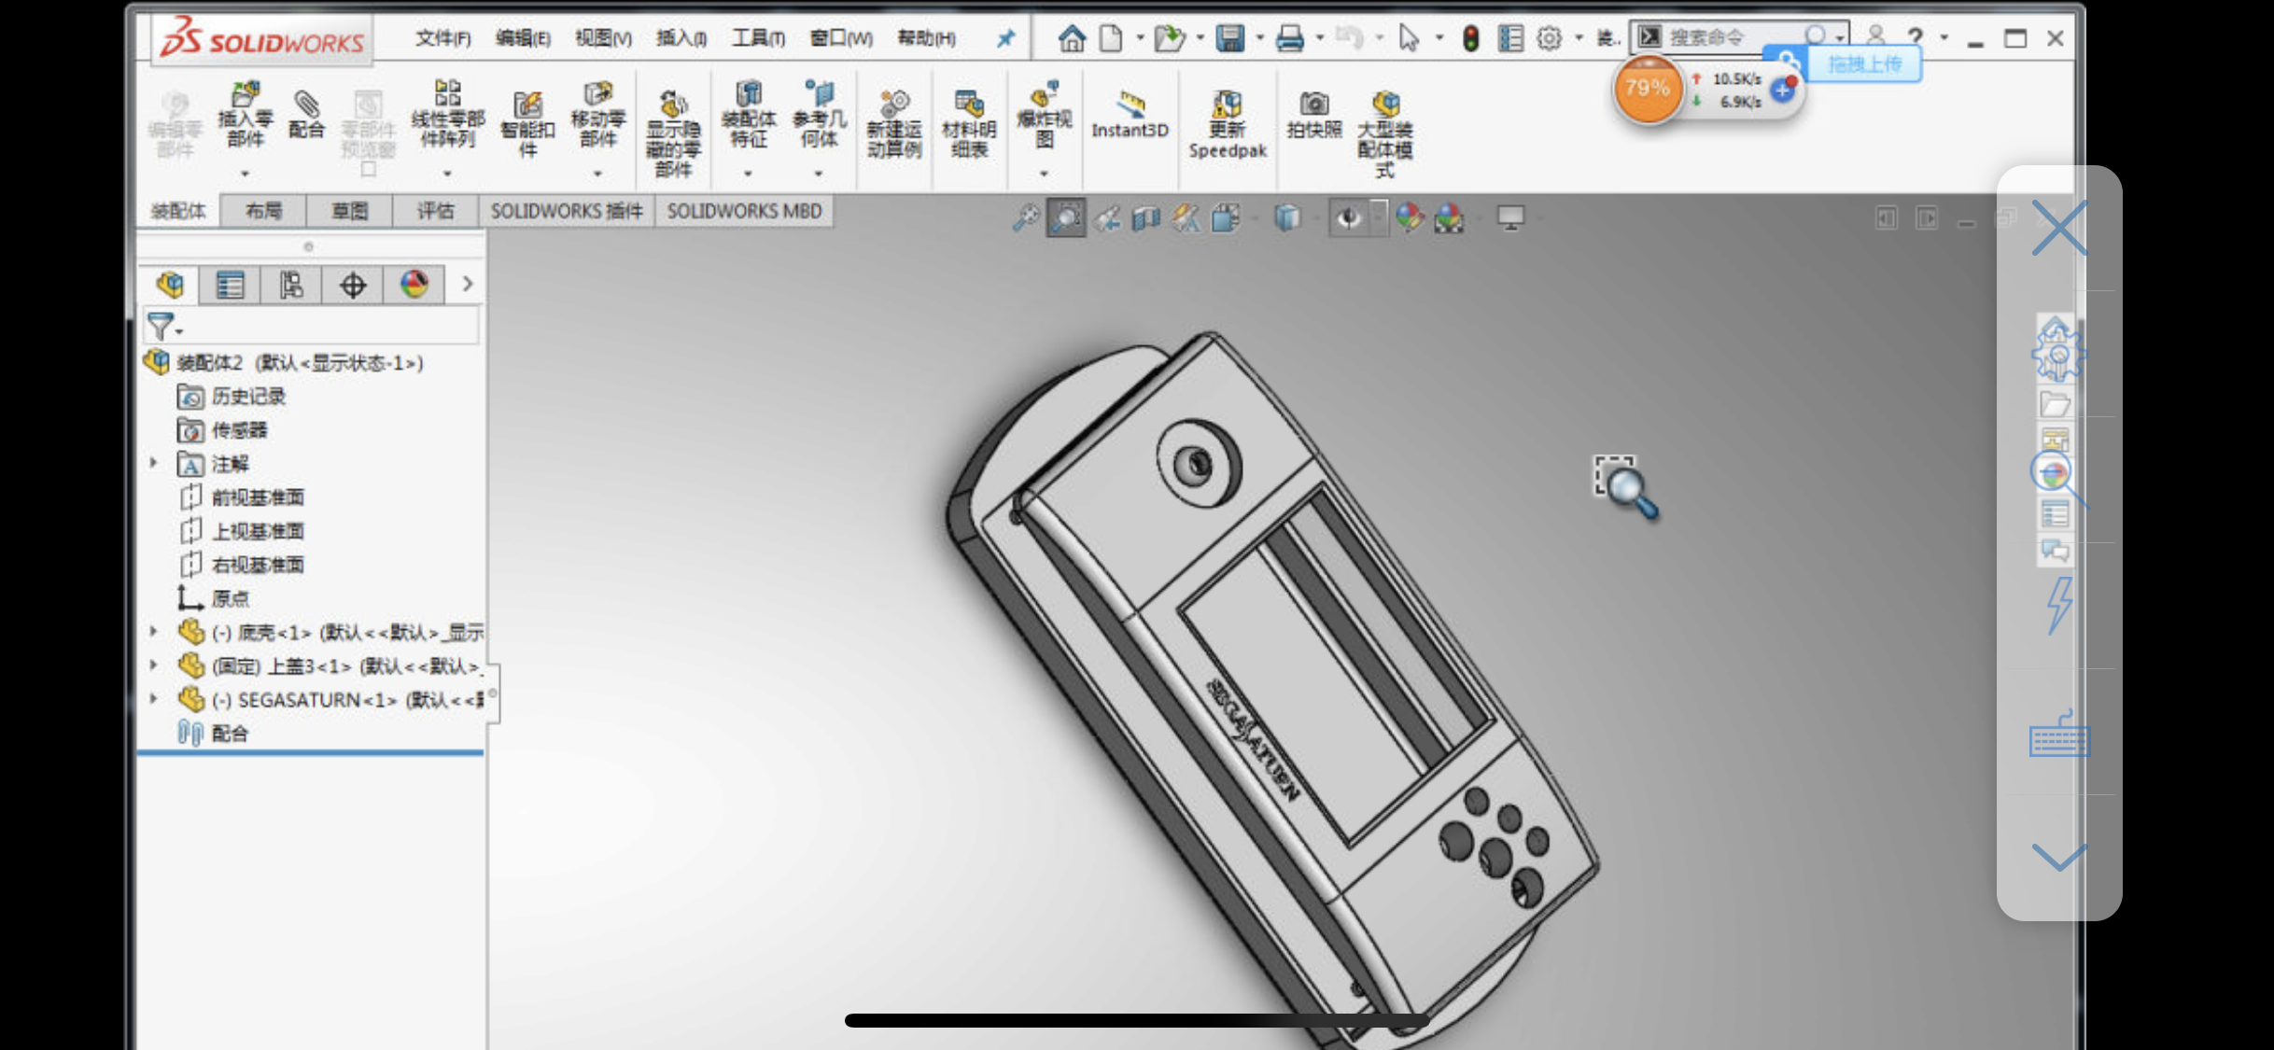The width and height of the screenshot is (2274, 1050).
Task: Select the Mate (配合) ribbon tool
Action: pyautogui.click(x=306, y=115)
